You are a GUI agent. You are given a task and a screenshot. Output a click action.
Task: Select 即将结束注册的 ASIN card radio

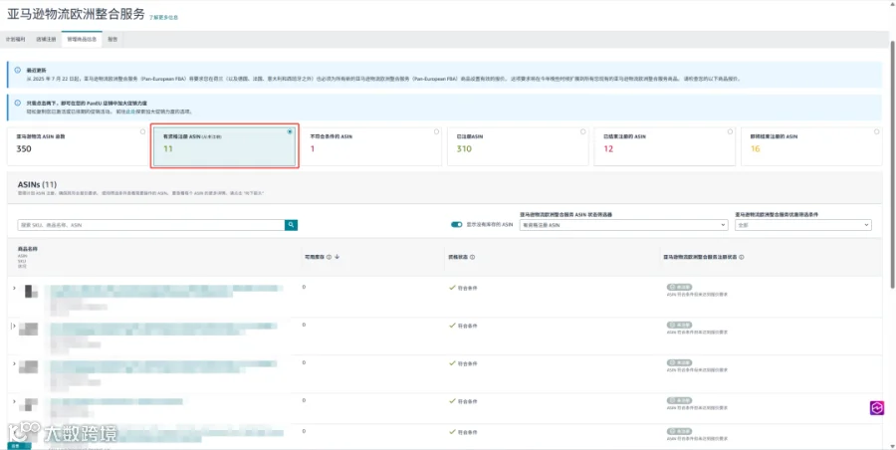point(876,131)
